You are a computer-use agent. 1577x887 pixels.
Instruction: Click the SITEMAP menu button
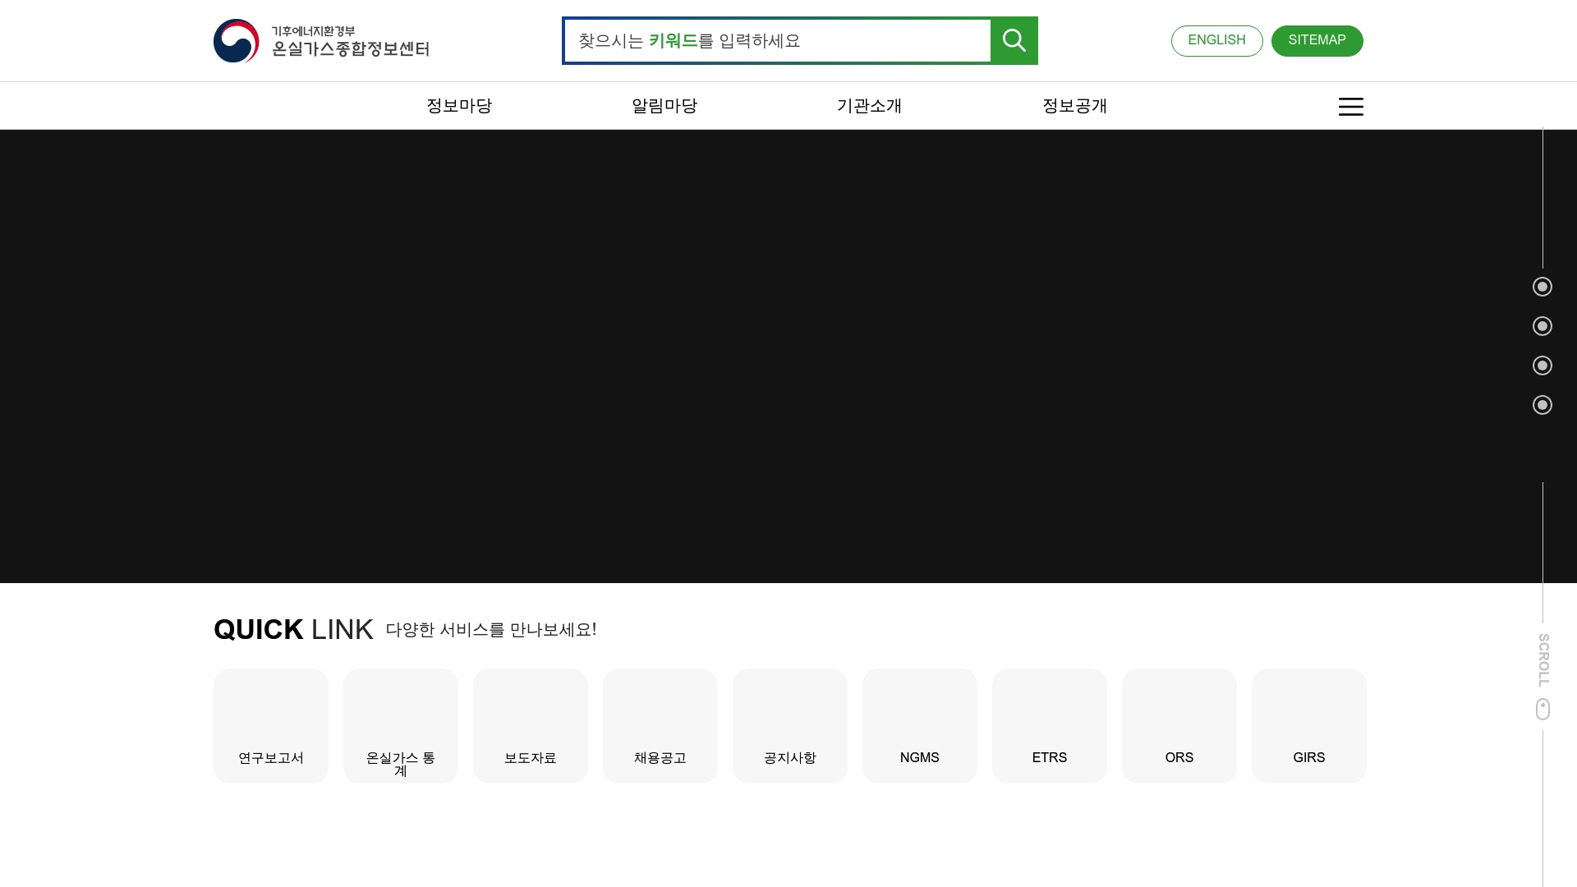point(1317,40)
